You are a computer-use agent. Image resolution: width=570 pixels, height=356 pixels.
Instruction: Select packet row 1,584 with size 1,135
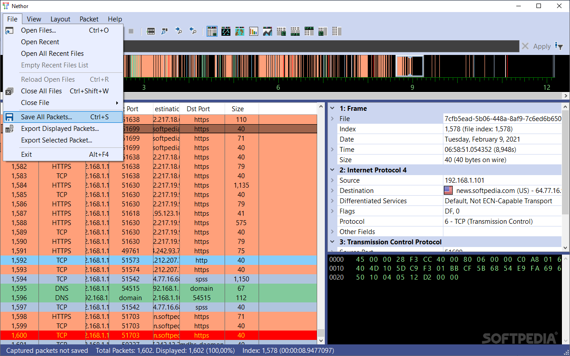coord(158,185)
